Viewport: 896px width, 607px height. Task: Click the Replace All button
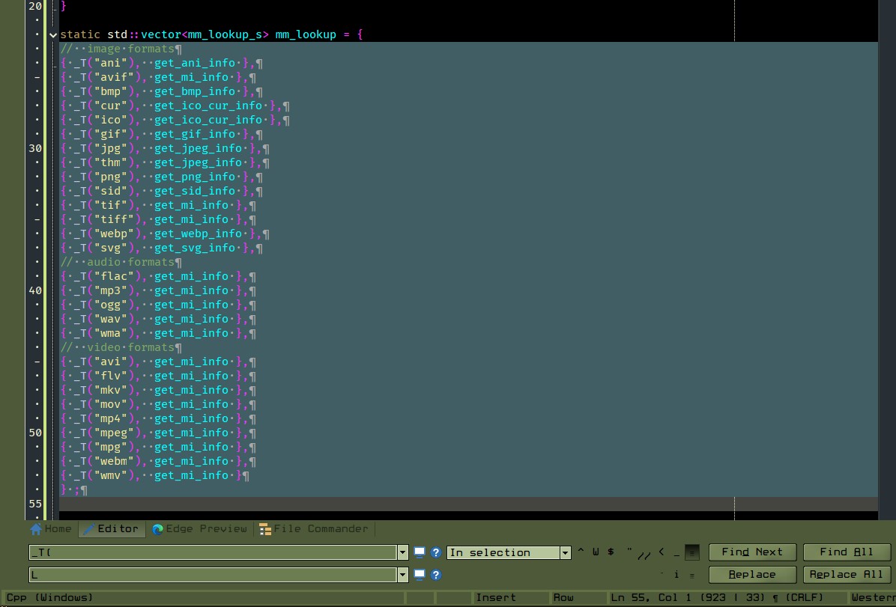[847, 575]
